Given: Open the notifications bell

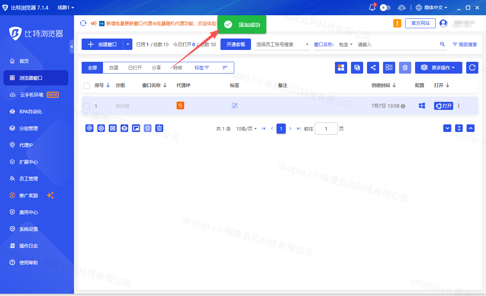Looking at the screenshot, I should (372, 8).
